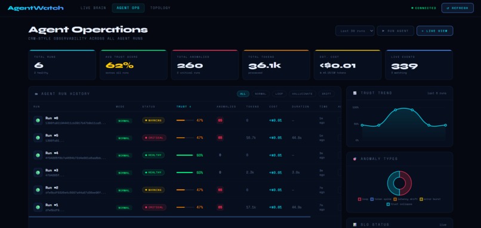Click the green Connected status indicator

click(424, 8)
